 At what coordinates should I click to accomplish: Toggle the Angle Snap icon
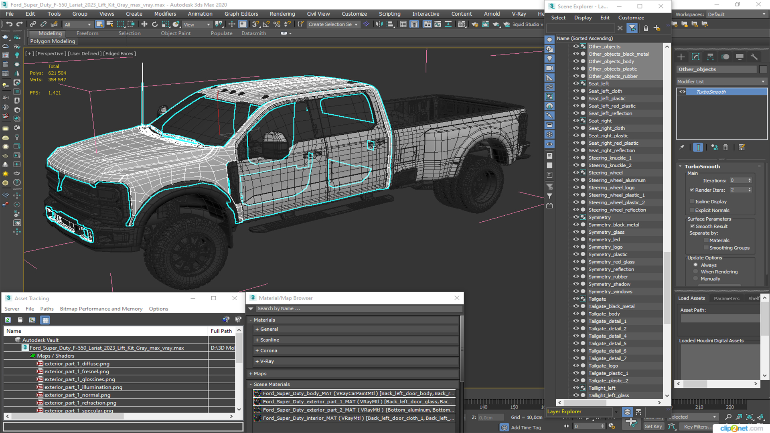pyautogui.click(x=266, y=24)
